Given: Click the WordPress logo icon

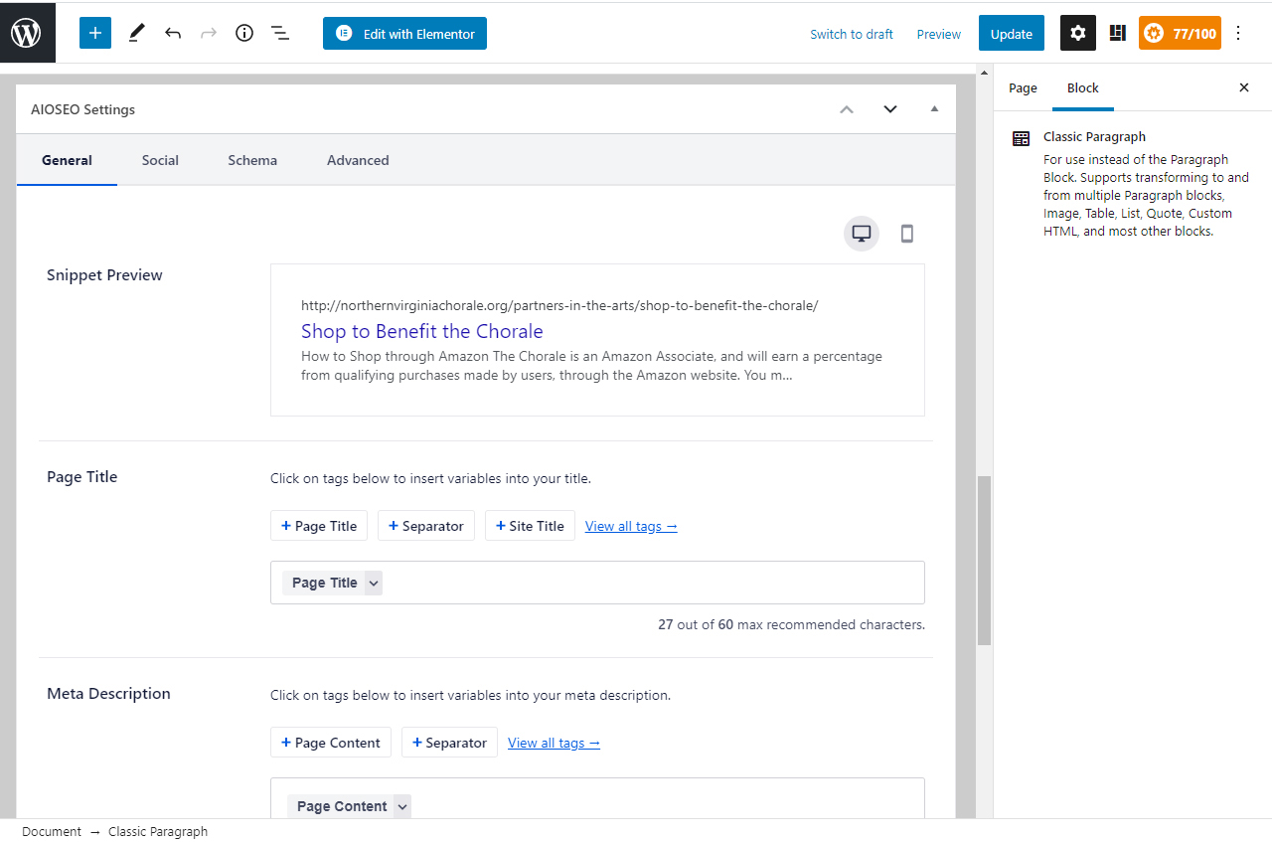Looking at the screenshot, I should tap(27, 33).
